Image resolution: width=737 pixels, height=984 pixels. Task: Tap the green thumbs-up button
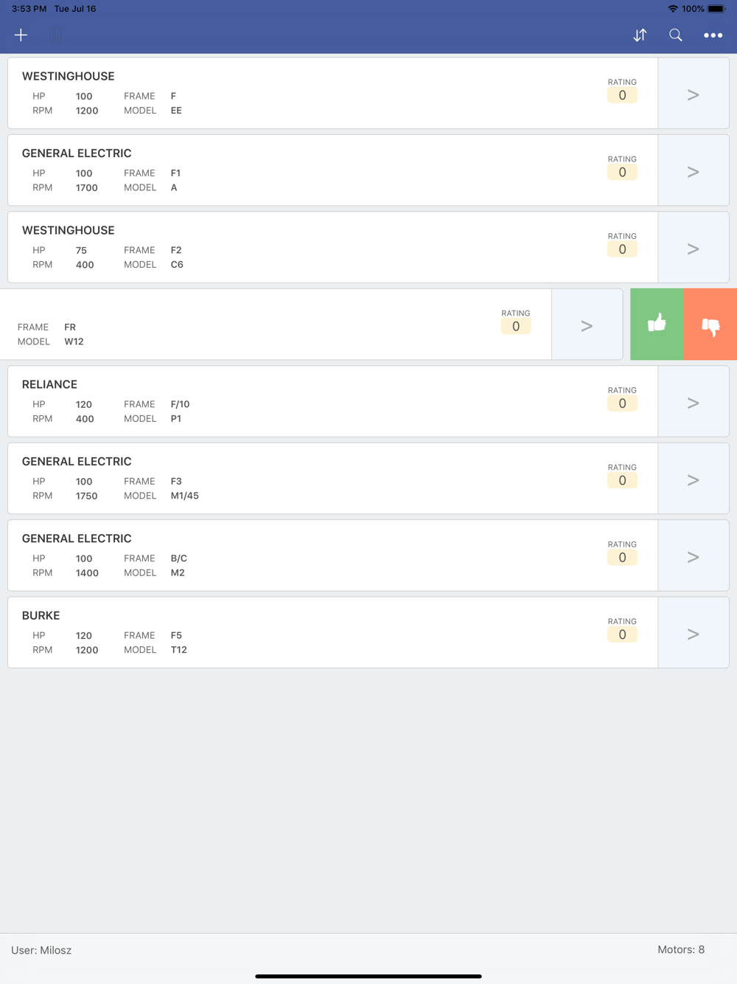click(x=657, y=325)
